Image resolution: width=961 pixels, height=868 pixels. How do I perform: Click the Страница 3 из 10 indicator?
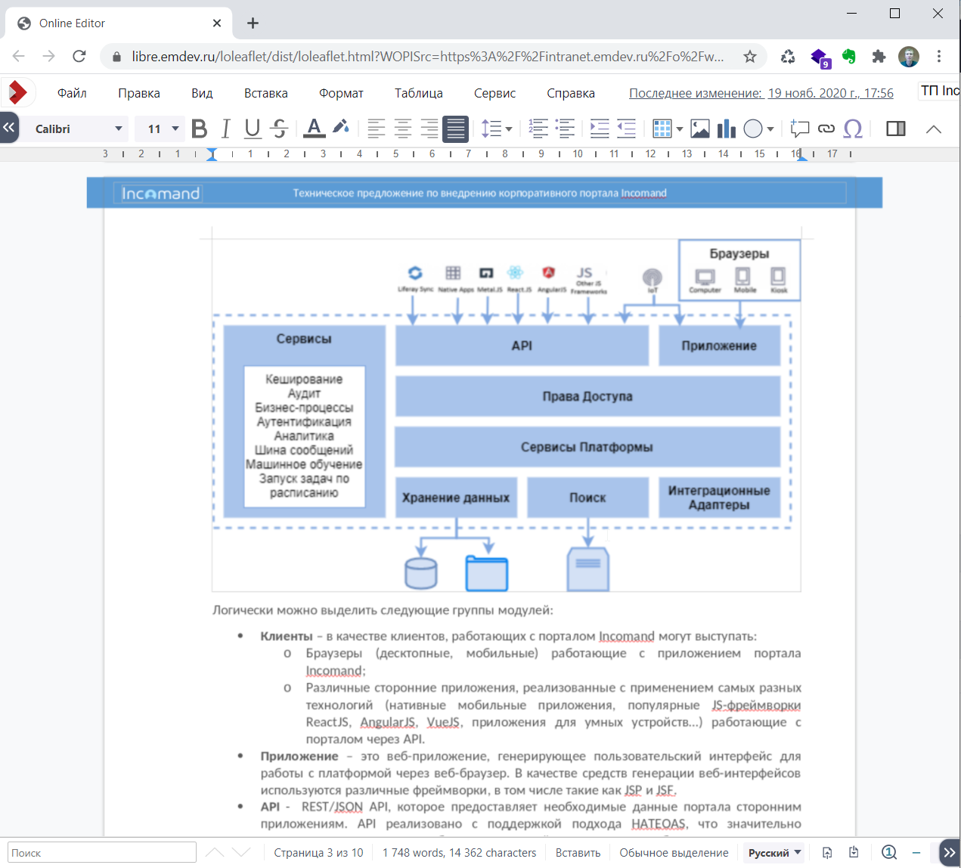(318, 853)
